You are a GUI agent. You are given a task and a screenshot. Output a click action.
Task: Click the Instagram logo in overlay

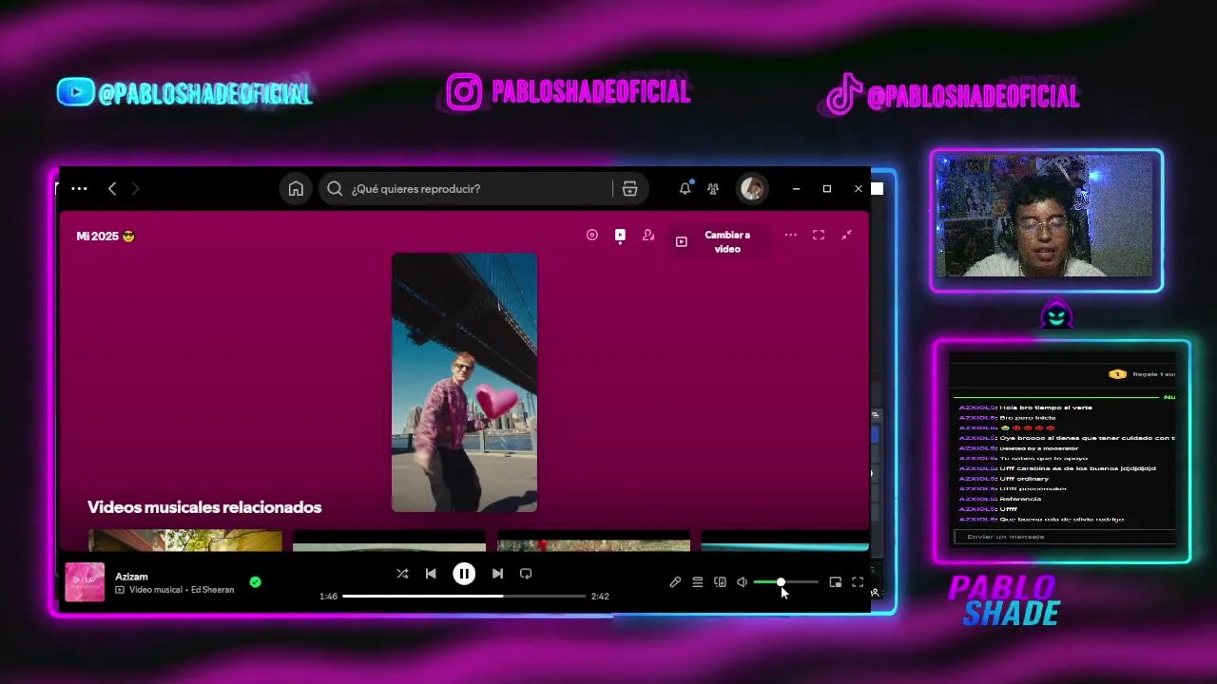click(x=464, y=92)
